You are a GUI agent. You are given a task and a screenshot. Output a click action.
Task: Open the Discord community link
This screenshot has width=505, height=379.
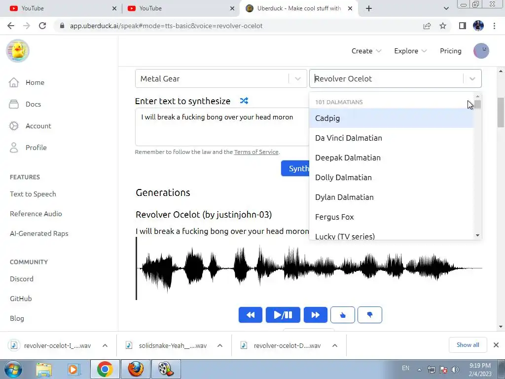click(x=22, y=279)
